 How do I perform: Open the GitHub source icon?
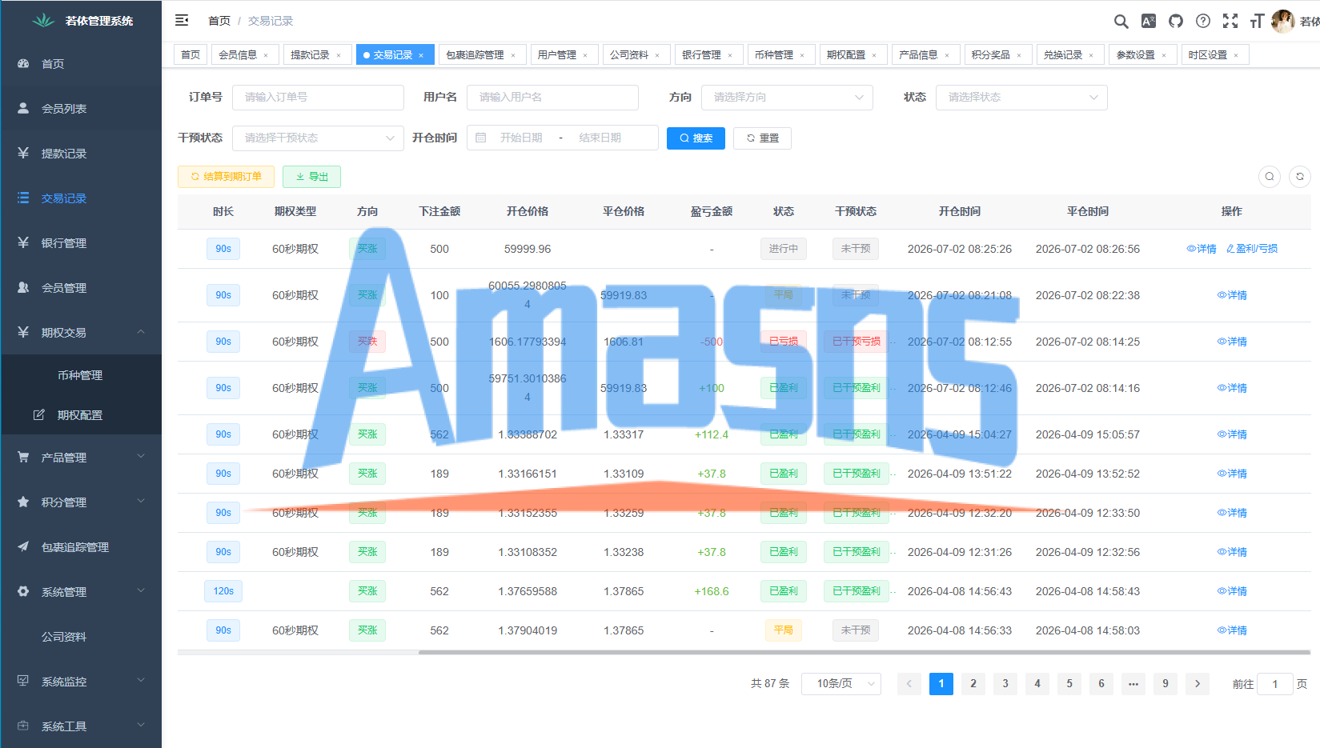(x=1176, y=21)
